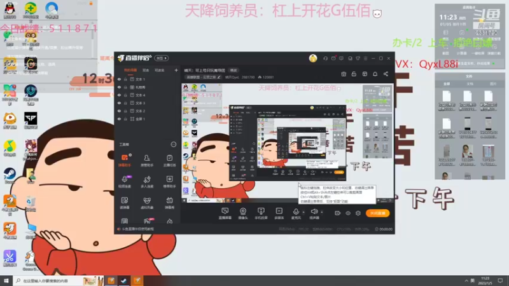The image size is (509, 286).
Task: Collapse the 工具箱 panel with round button
Action: pyautogui.click(x=173, y=144)
